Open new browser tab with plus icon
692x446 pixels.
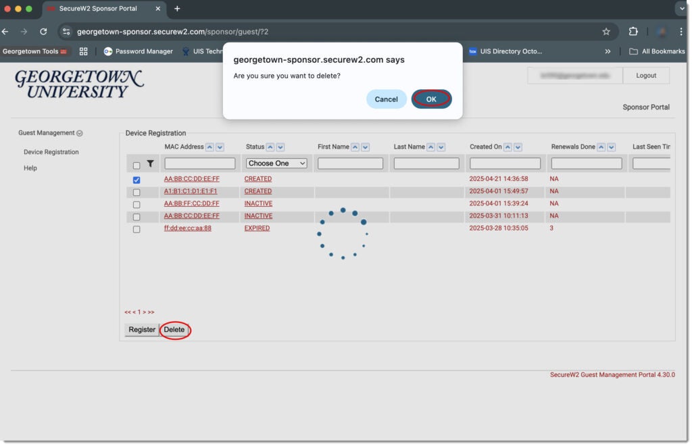point(177,9)
